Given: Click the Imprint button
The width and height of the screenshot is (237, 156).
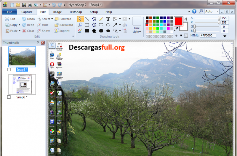Looking at the screenshot, I should 62,31.
